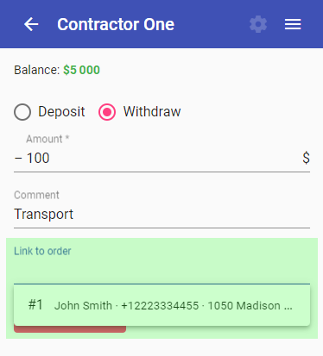Image resolution: width=323 pixels, height=356 pixels.
Task: Open the hamburger menu icon
Action: [x=293, y=24]
